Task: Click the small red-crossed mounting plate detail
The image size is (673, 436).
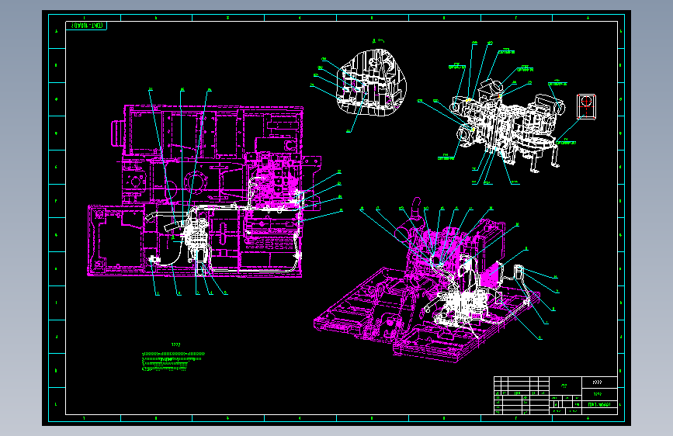Action: point(586,106)
